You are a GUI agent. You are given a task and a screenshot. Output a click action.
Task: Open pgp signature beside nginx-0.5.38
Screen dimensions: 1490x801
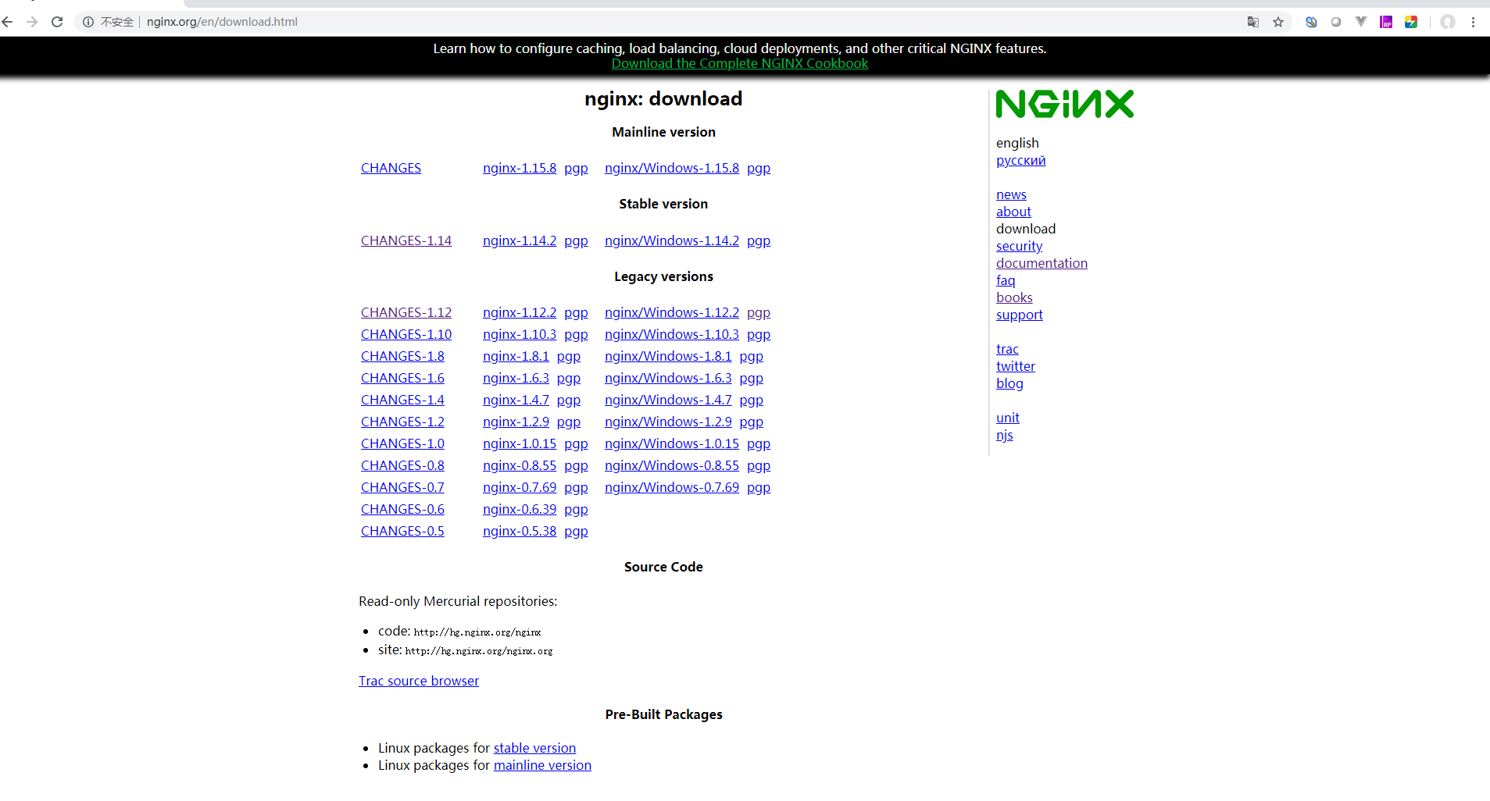pyautogui.click(x=577, y=531)
